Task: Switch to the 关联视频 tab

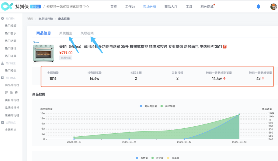Action: pyautogui.click(x=87, y=33)
